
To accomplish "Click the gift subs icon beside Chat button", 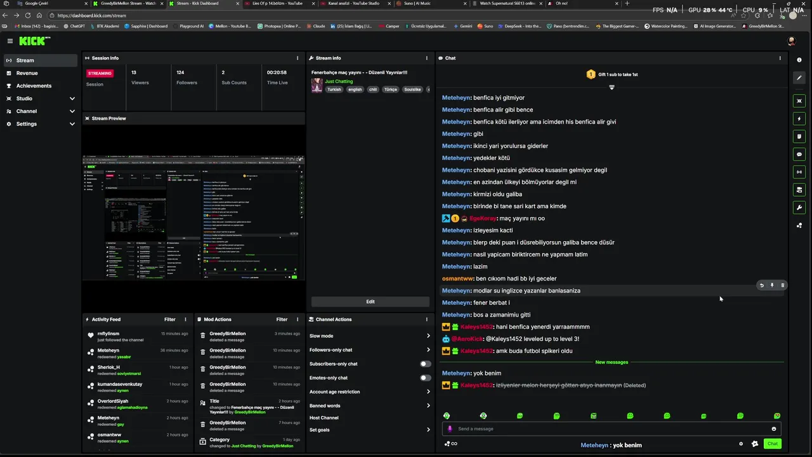I will 755,444.
